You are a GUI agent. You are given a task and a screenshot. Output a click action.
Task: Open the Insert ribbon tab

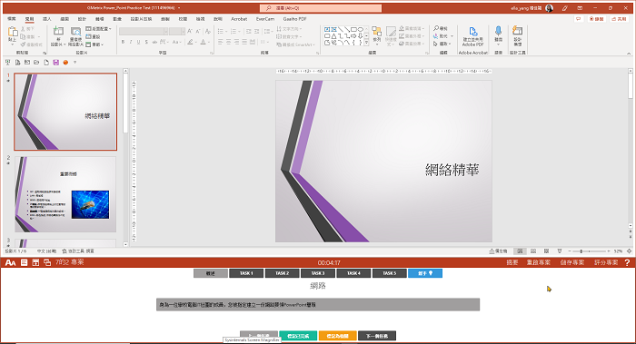coord(47,19)
